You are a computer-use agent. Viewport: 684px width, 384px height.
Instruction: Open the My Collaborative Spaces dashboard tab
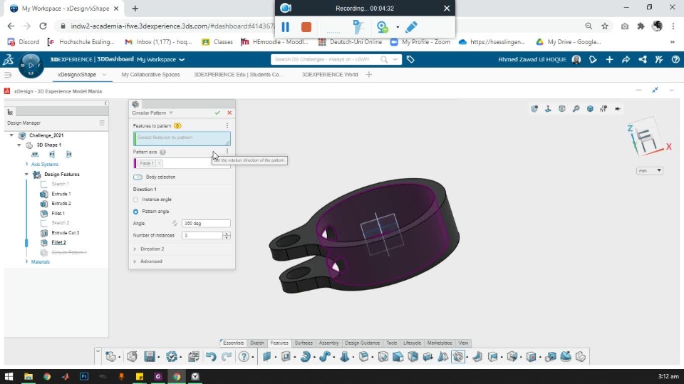150,75
